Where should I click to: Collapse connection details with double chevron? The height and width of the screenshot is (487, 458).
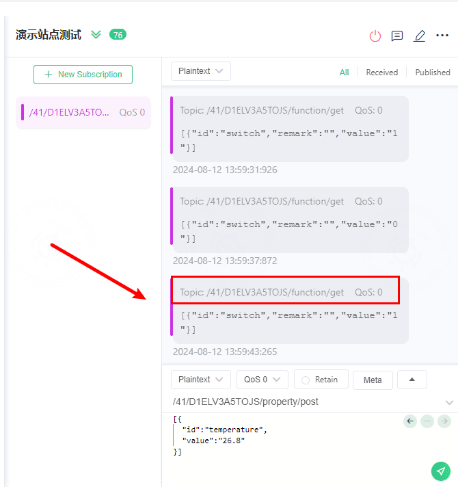[x=96, y=34]
